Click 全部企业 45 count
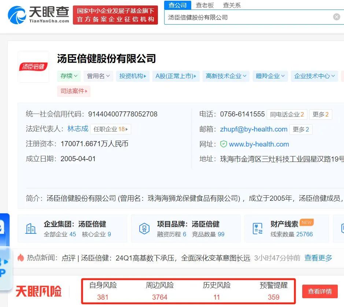 pyautogui.click(x=60, y=234)
